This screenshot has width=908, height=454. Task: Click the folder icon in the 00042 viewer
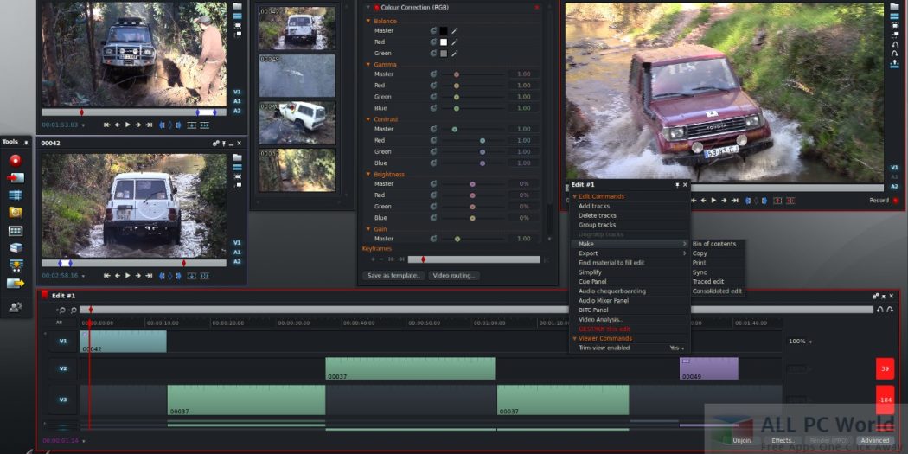(238, 157)
